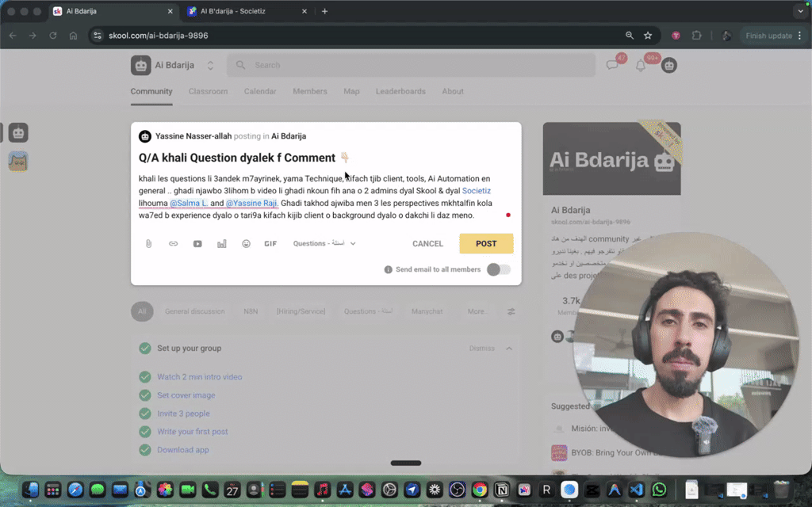Filter feed by [Hiring/Service] category
This screenshot has height=507, width=812.
pyautogui.click(x=301, y=311)
